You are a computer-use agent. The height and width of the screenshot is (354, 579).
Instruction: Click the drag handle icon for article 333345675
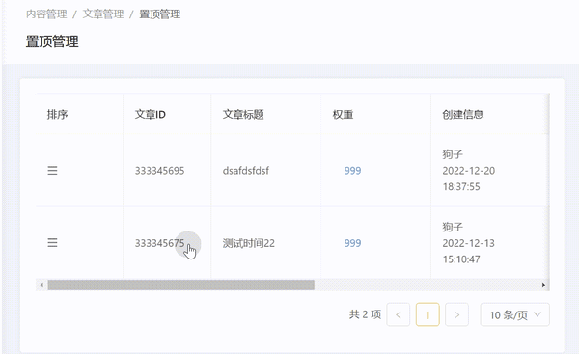(x=52, y=243)
